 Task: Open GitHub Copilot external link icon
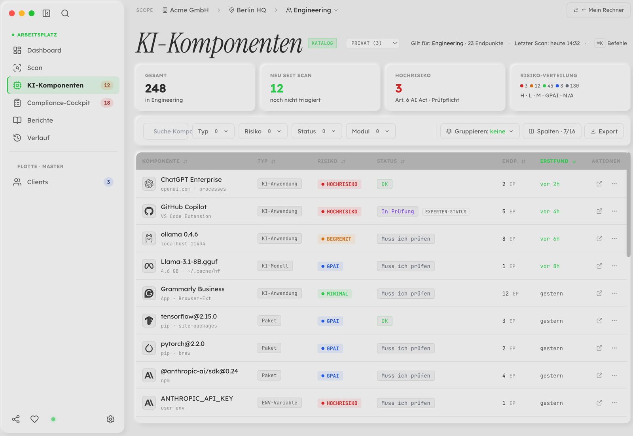pos(599,211)
